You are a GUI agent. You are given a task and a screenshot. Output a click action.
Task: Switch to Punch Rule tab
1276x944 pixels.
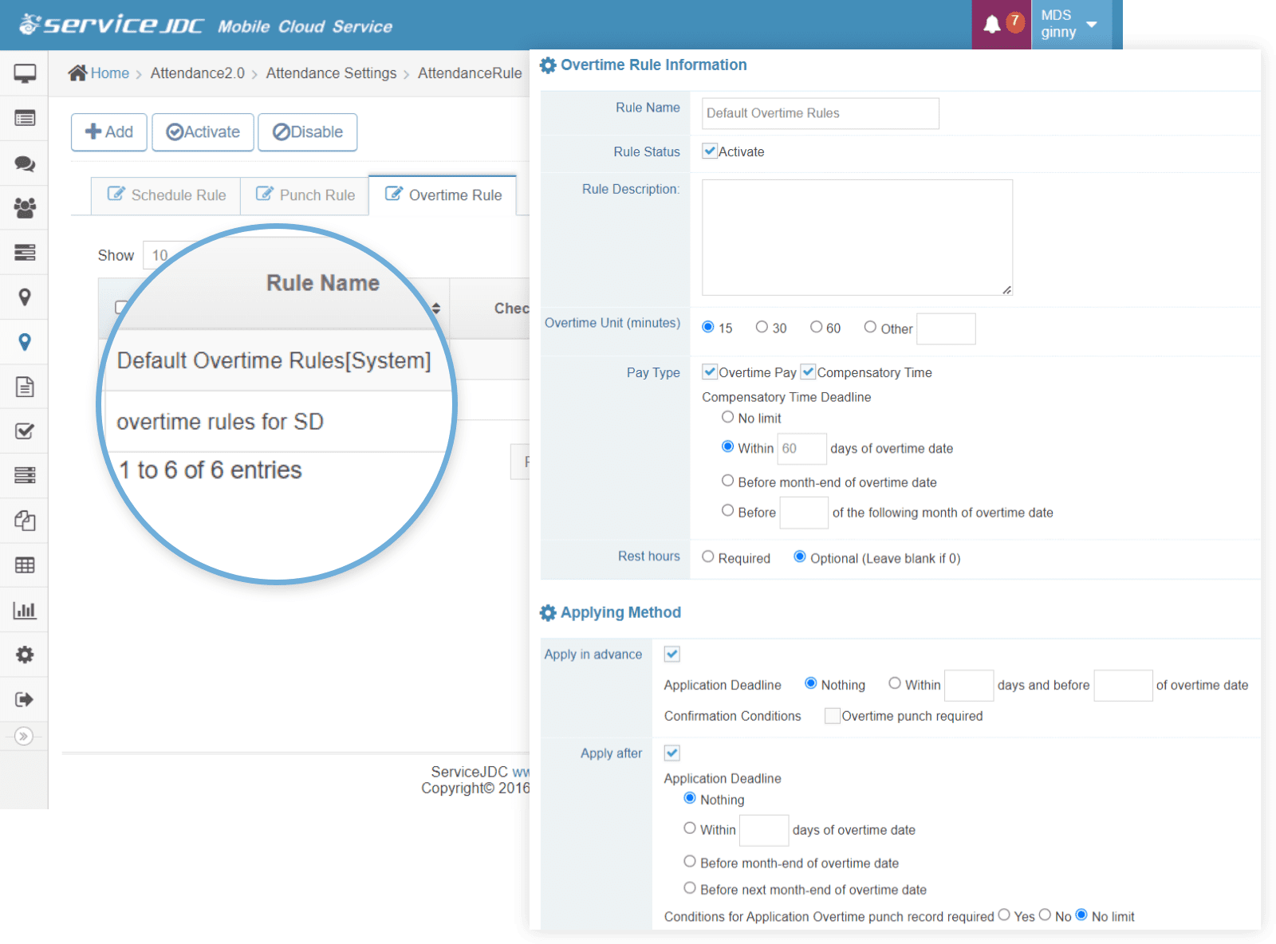[x=305, y=195]
